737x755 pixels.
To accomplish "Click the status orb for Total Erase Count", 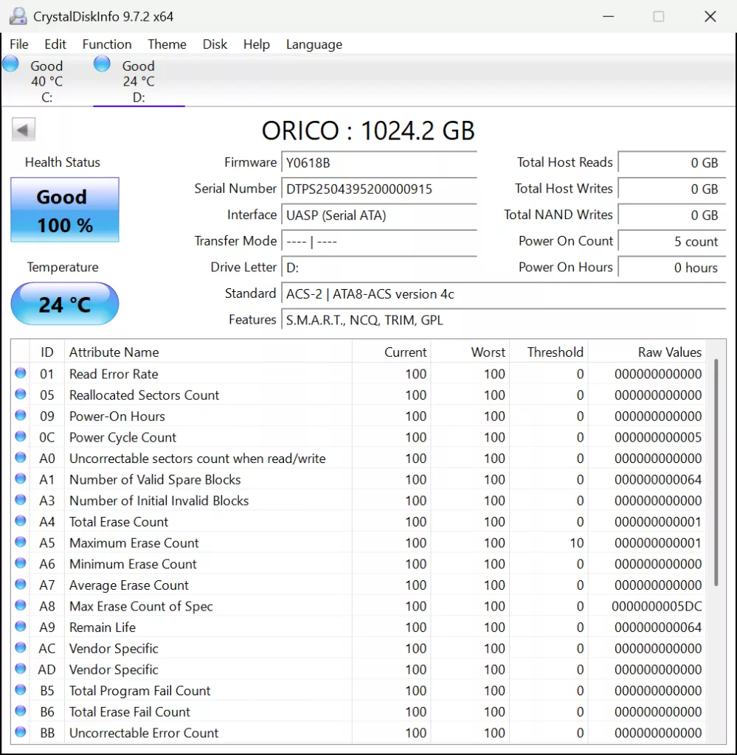I will tap(21, 522).
